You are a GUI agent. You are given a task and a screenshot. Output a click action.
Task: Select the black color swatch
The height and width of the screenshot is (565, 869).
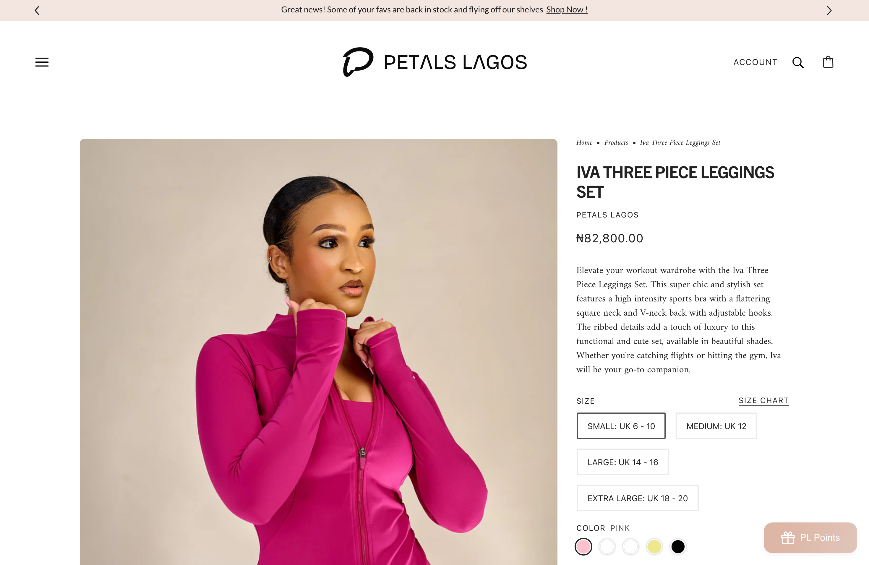pyautogui.click(x=678, y=547)
